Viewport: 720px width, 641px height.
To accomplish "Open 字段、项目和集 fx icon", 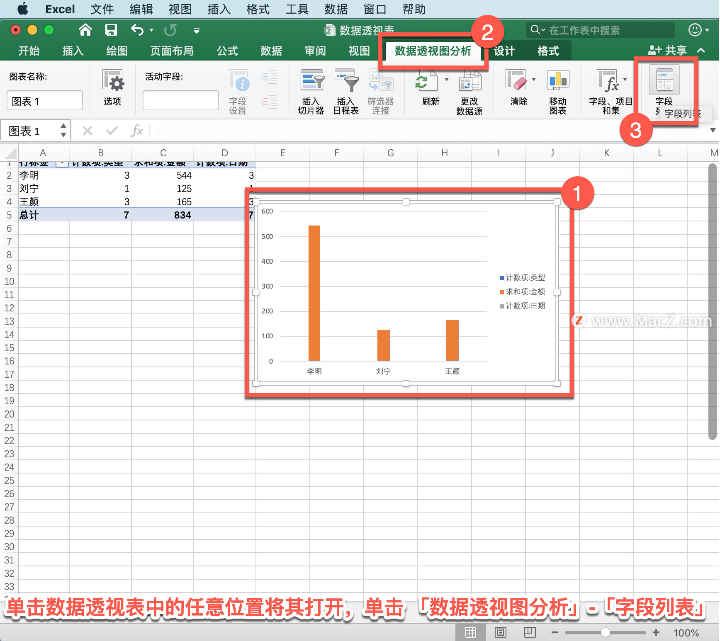I will click(x=608, y=80).
